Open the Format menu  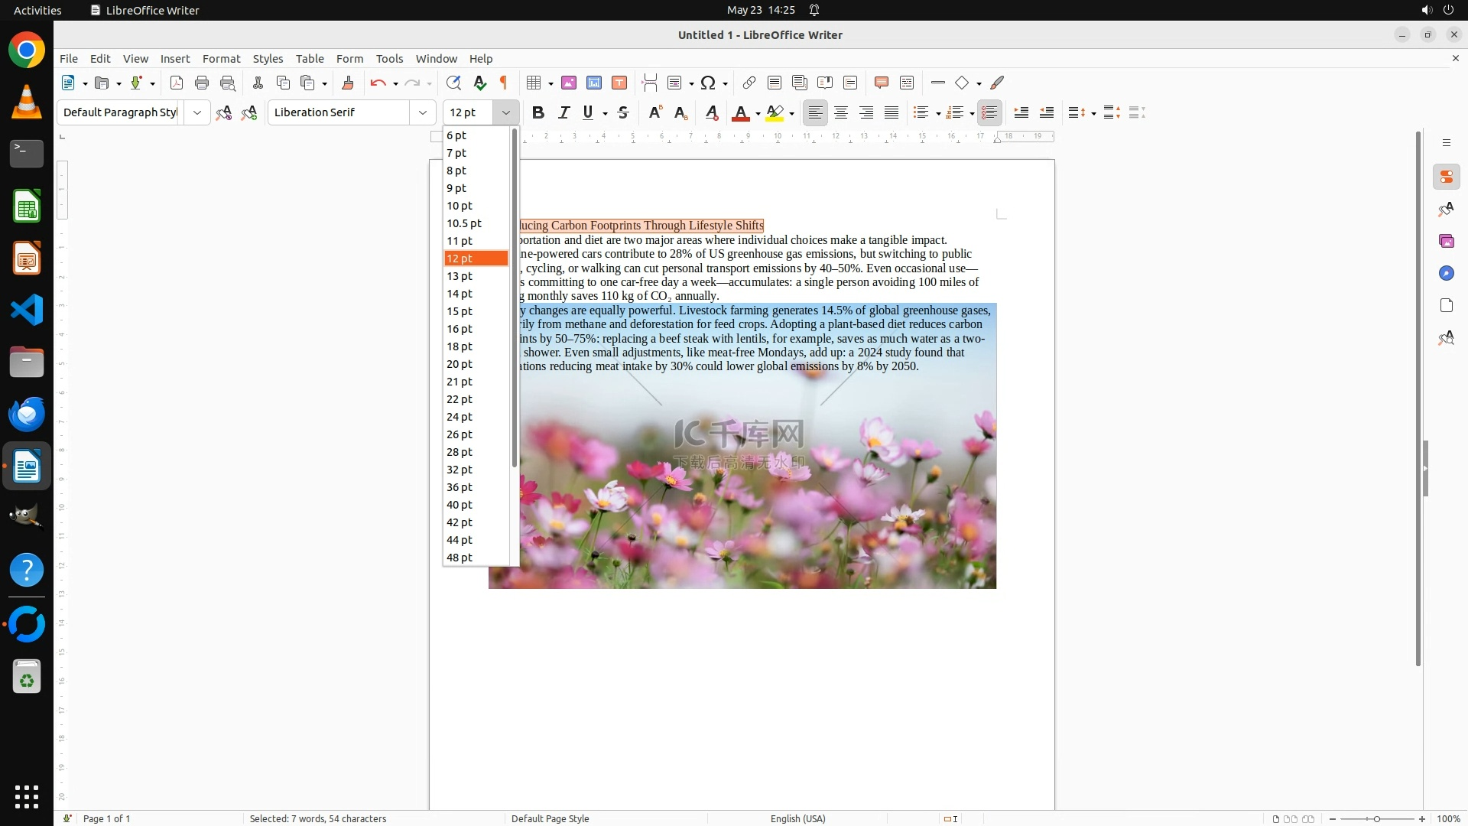[221, 59]
